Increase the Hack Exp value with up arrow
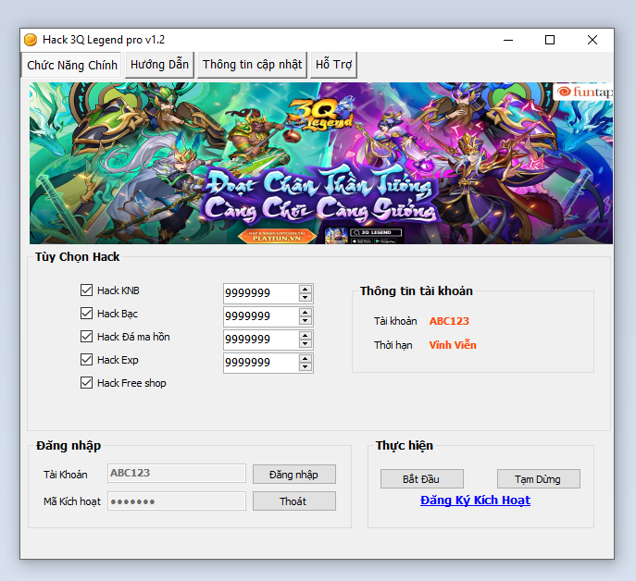 (306, 358)
